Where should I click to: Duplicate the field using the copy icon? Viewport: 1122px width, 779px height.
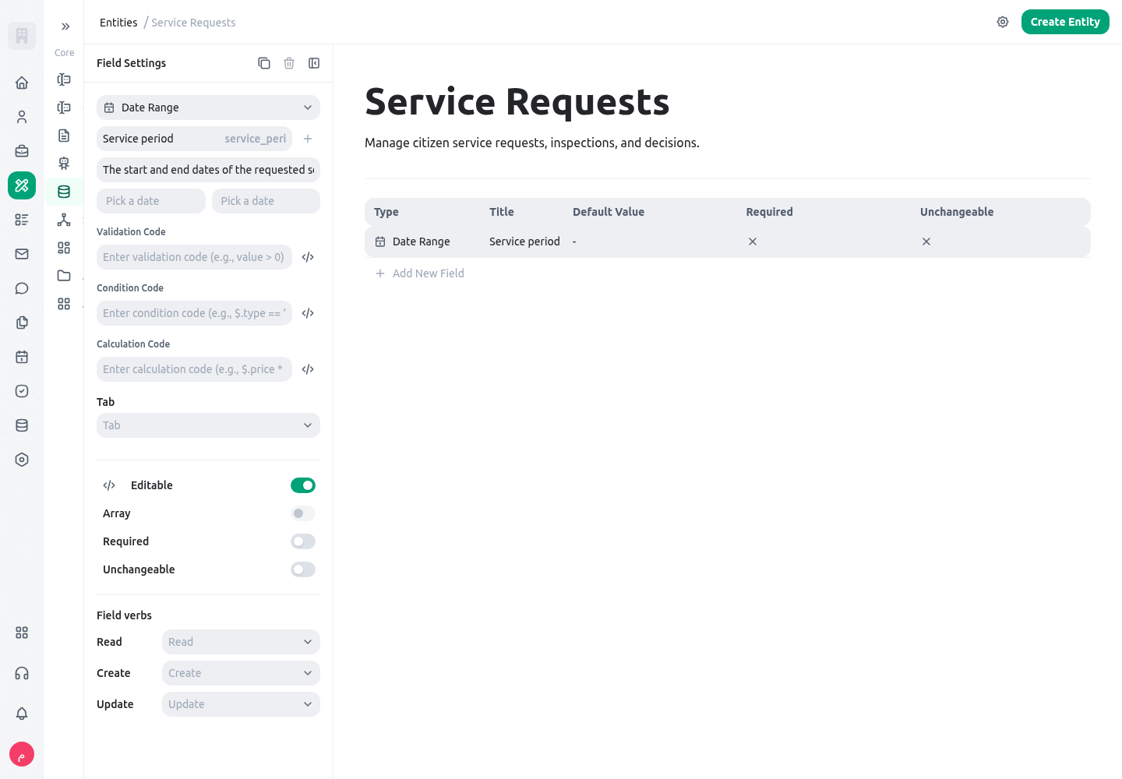(264, 63)
